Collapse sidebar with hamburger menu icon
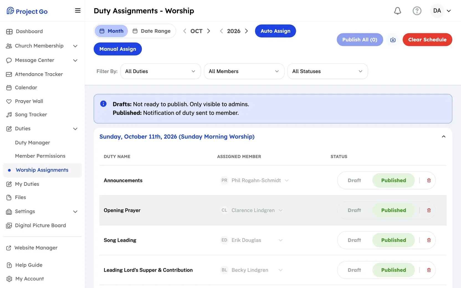 [78, 11]
